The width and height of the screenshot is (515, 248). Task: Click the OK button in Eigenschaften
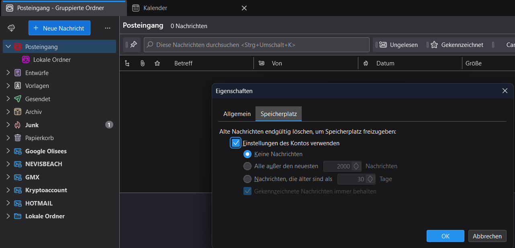(x=445, y=236)
